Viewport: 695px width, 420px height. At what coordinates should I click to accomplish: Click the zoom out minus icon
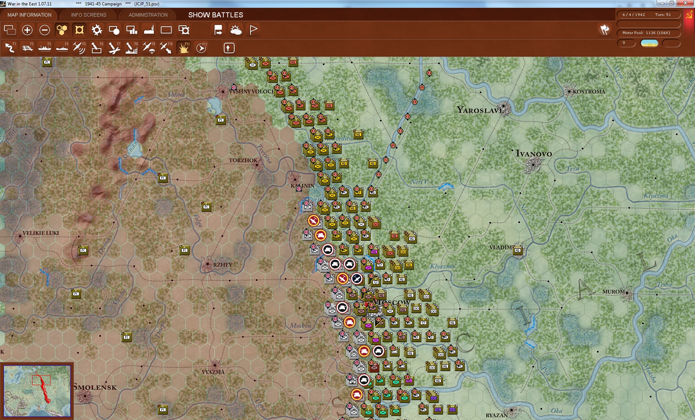click(45, 30)
